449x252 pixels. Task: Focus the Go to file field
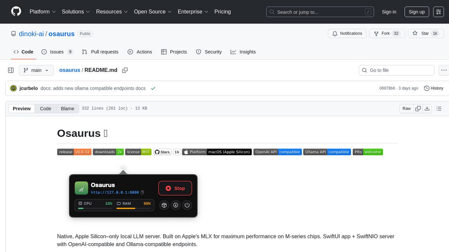397,70
